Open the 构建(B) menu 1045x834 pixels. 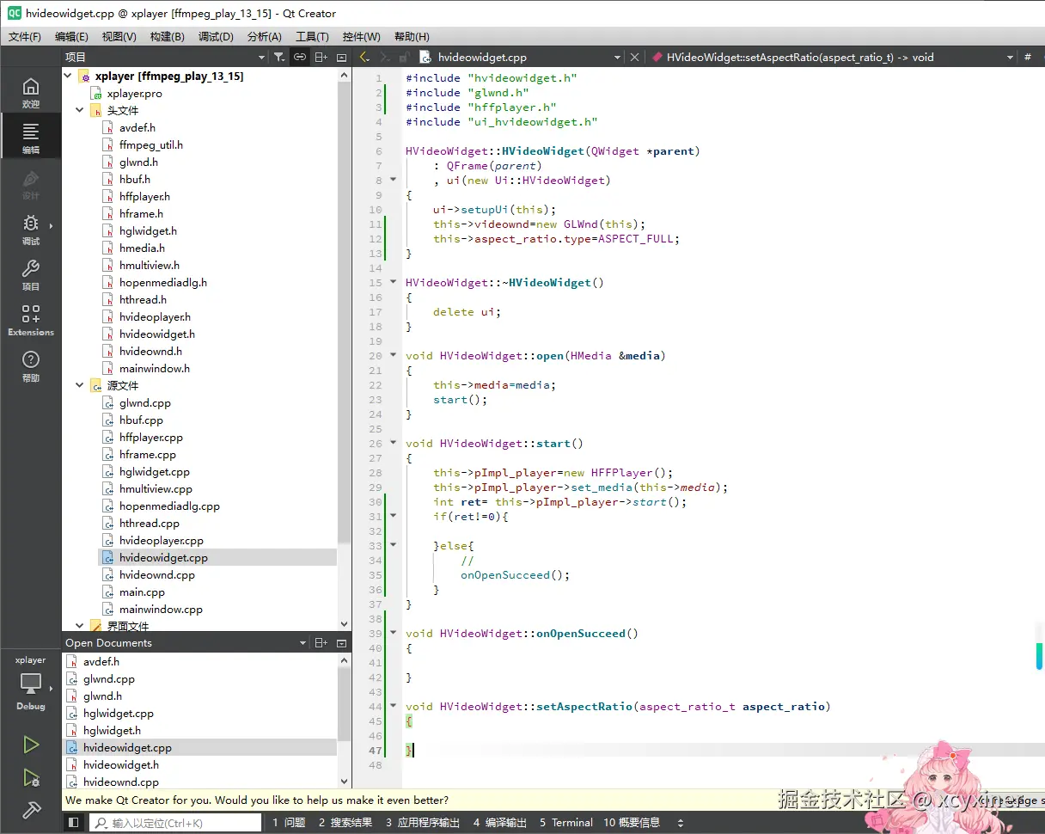click(x=167, y=37)
